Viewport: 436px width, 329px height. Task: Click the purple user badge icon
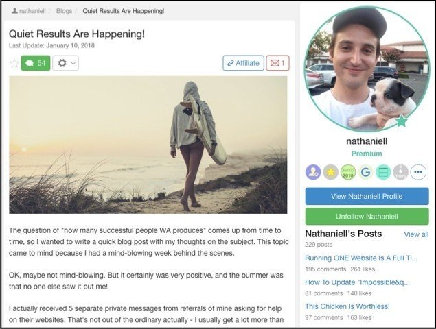pyautogui.click(x=313, y=172)
